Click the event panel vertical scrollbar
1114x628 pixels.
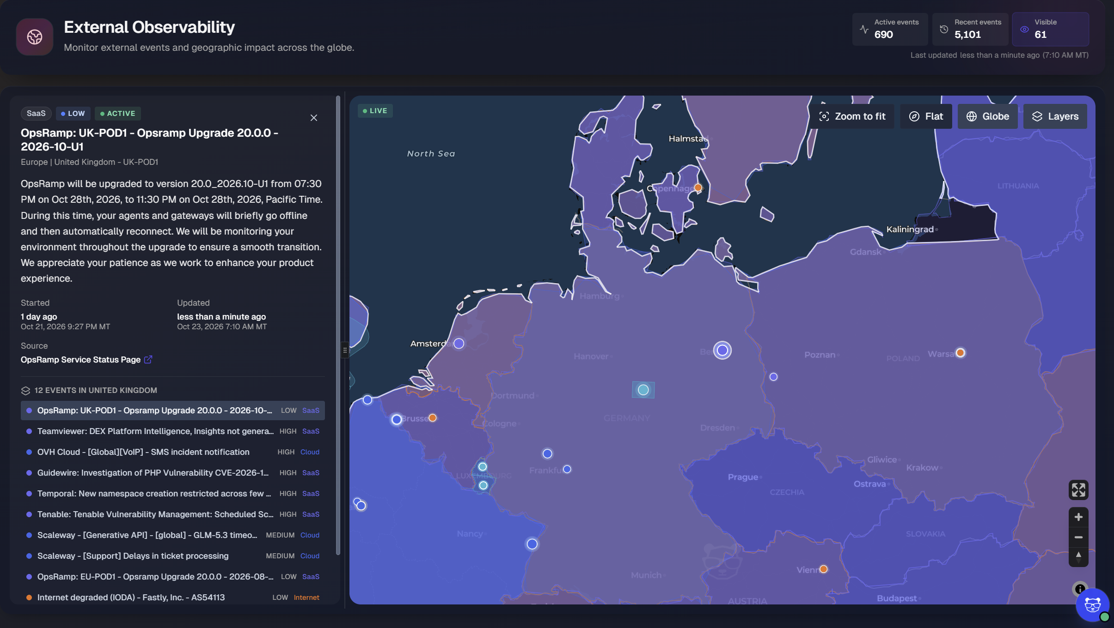tap(338, 326)
